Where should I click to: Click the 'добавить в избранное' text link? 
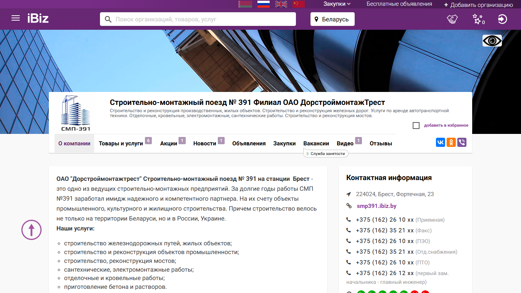pos(446,126)
